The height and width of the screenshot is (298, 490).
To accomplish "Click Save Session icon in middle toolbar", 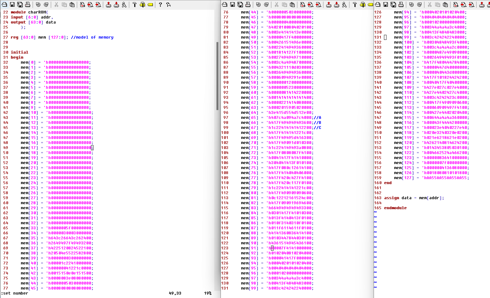I will click(x=337, y=4).
